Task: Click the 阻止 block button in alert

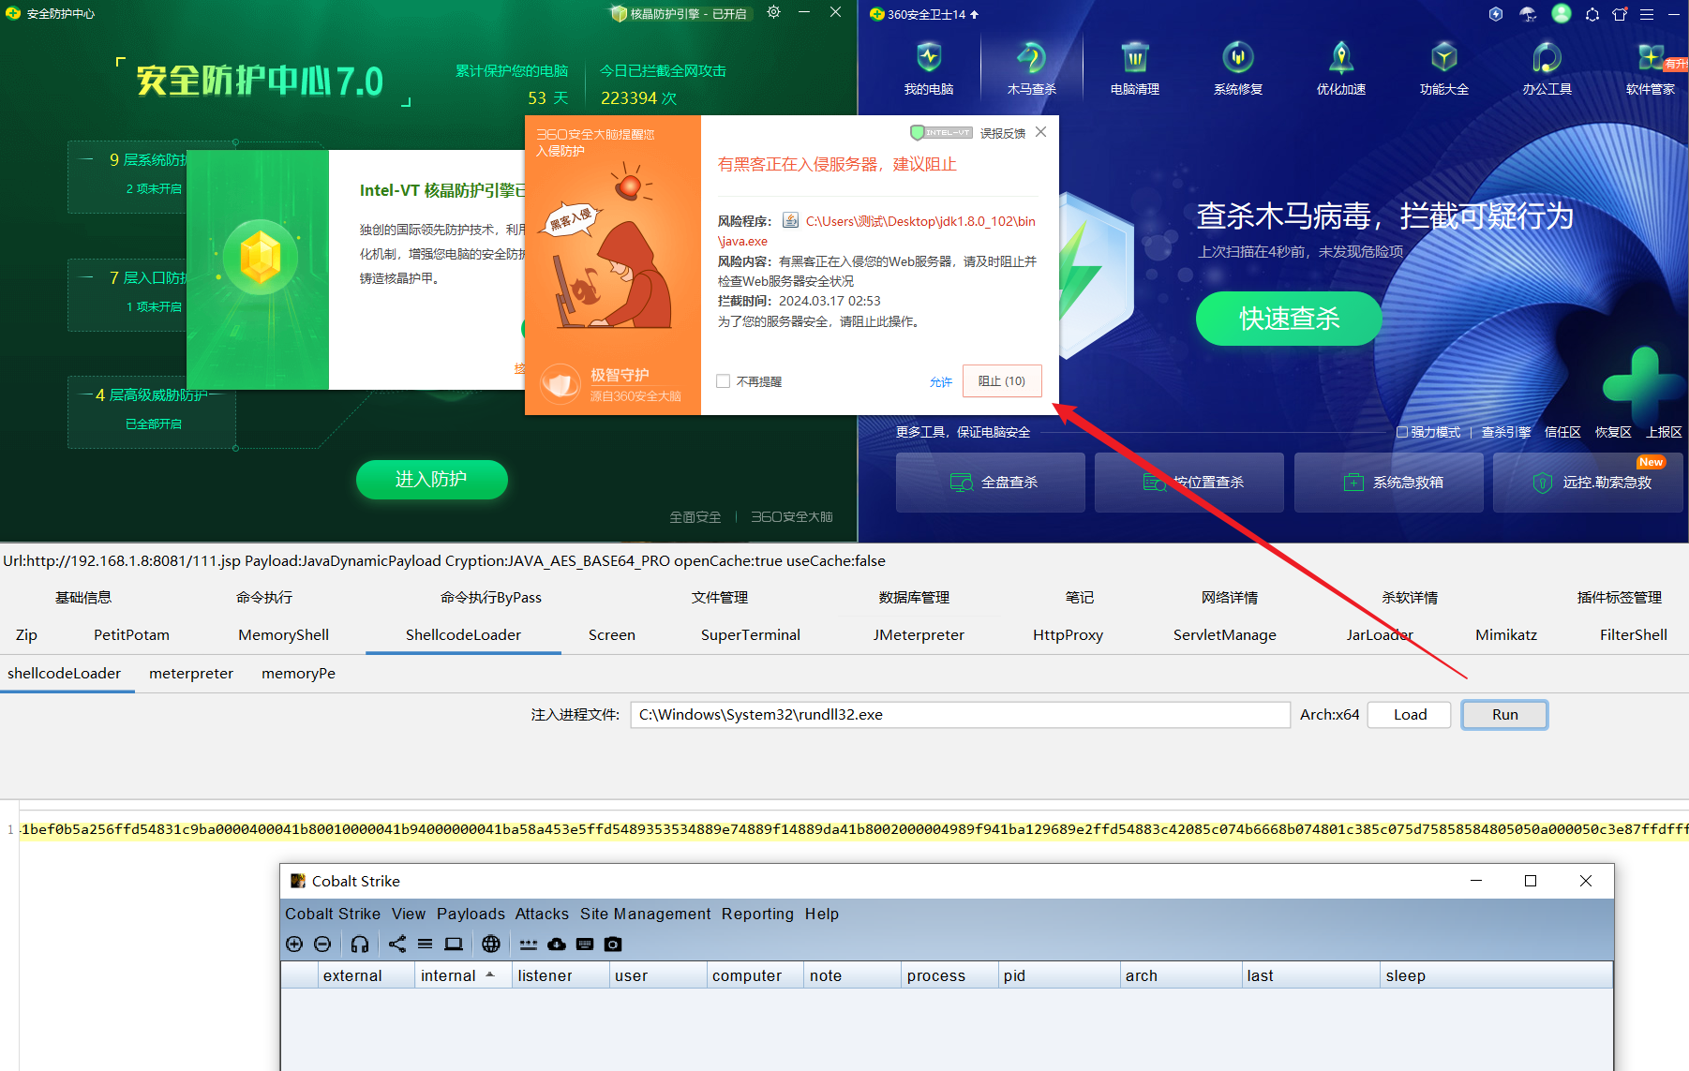Action: pos(1001,381)
